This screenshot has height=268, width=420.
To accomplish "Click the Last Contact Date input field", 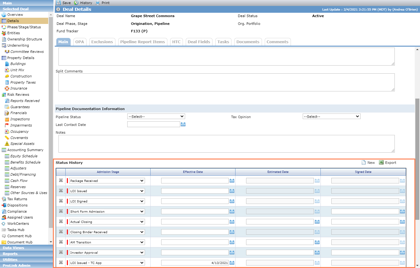I will [154, 124].
